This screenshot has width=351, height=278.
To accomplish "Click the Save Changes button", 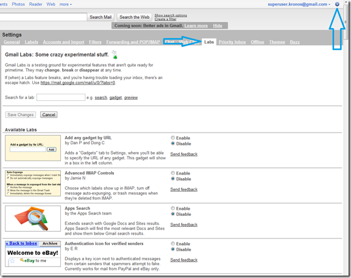I will click(x=20, y=115).
